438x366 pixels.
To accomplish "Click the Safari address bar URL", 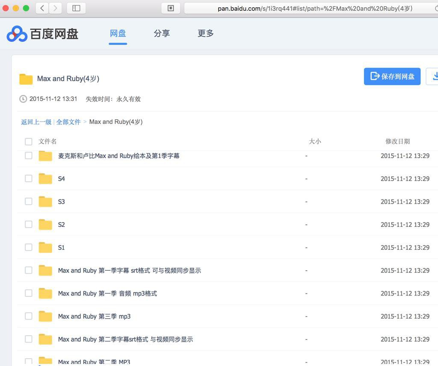I will 315,9.
